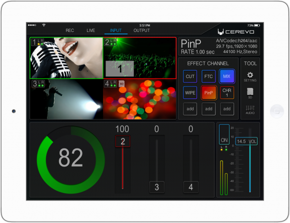Select input 3 spotlight singer thumbnail
This screenshot has width=290, height=223.
click(66, 99)
